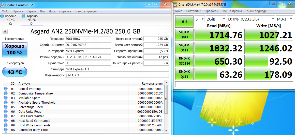Viewport: 295px width, 135px height.
Task: Start RND4K Q1T1 benchmark
Action: point(184,74)
